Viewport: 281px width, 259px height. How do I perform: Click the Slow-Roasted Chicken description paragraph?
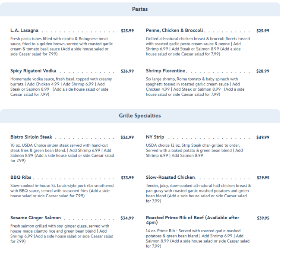tap(198, 193)
